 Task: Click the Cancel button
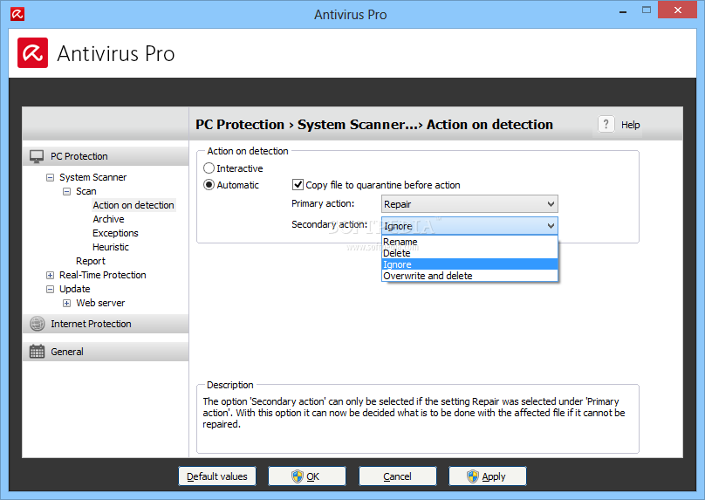coord(398,476)
